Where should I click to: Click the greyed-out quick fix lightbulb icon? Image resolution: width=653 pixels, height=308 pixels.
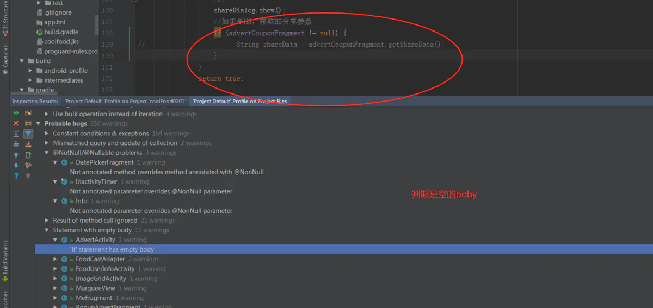28,176
